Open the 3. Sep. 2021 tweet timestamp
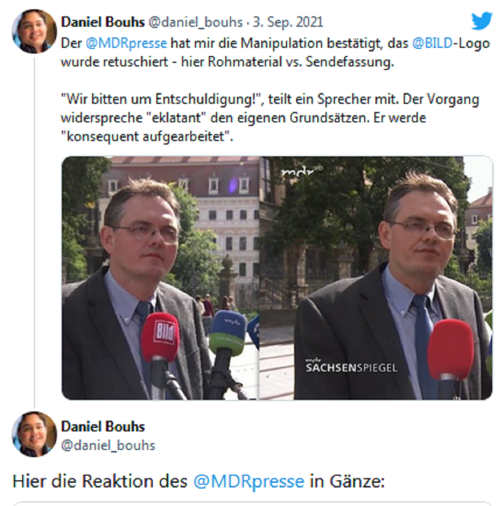 coord(288,22)
